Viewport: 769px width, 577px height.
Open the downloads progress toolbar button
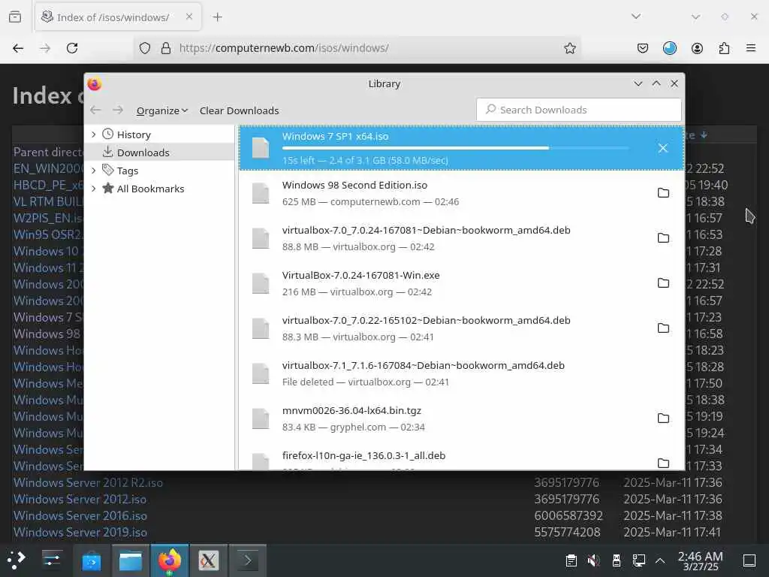pos(669,48)
